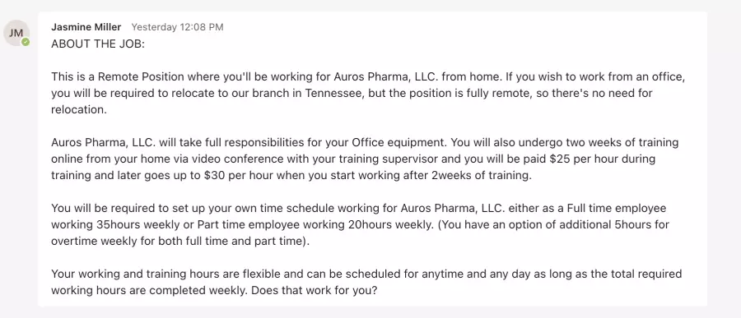Viewport: 741px width, 318px height.
Task: Click the 'Does that work for you?' question
Action: 315,290
